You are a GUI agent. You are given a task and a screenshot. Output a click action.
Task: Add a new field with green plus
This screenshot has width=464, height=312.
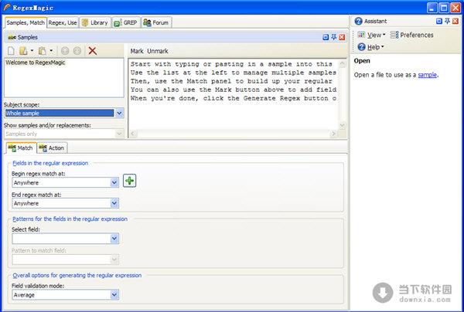tap(129, 181)
